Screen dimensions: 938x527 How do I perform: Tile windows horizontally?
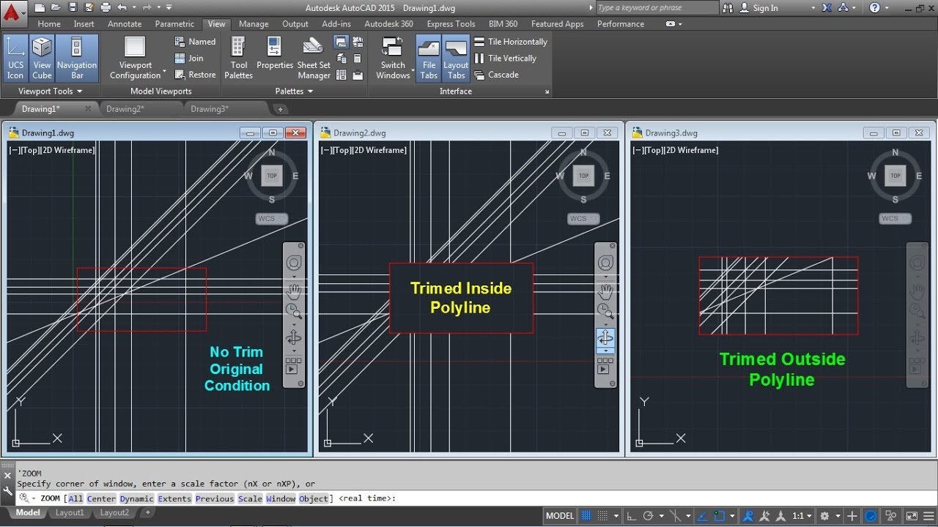(511, 42)
